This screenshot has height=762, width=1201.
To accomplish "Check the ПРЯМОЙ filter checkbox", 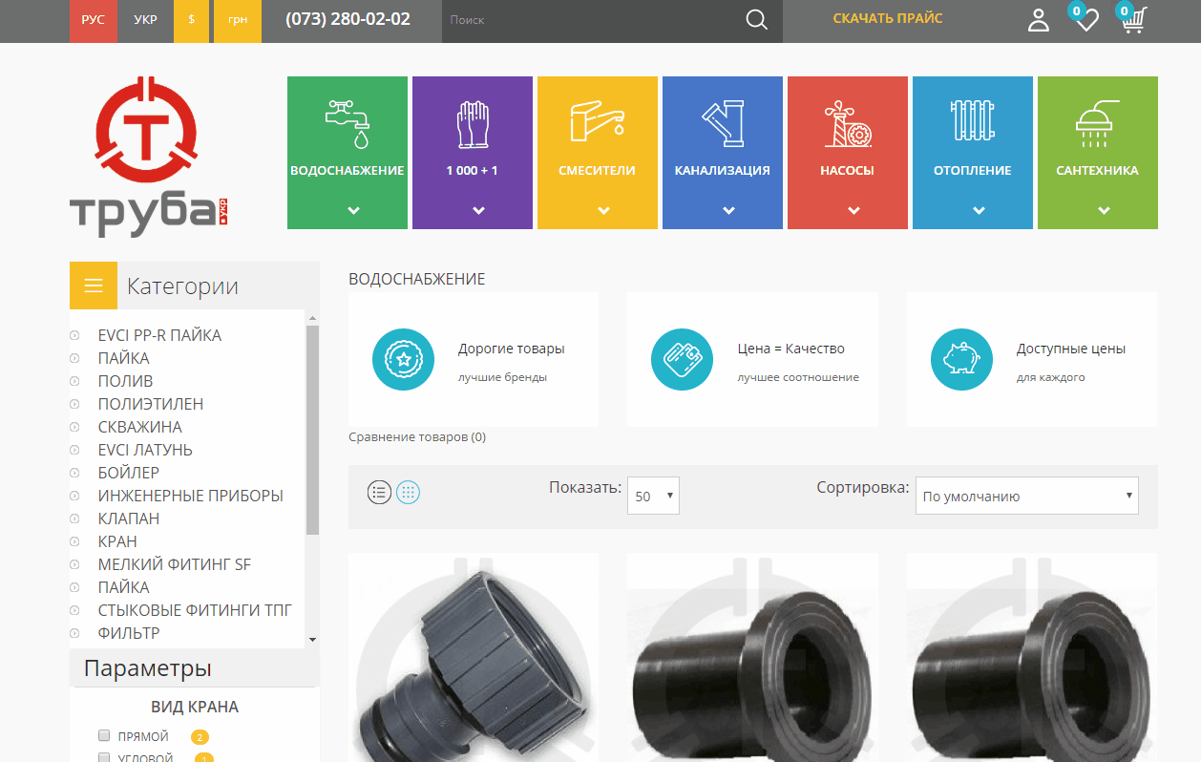I will 105,735.
